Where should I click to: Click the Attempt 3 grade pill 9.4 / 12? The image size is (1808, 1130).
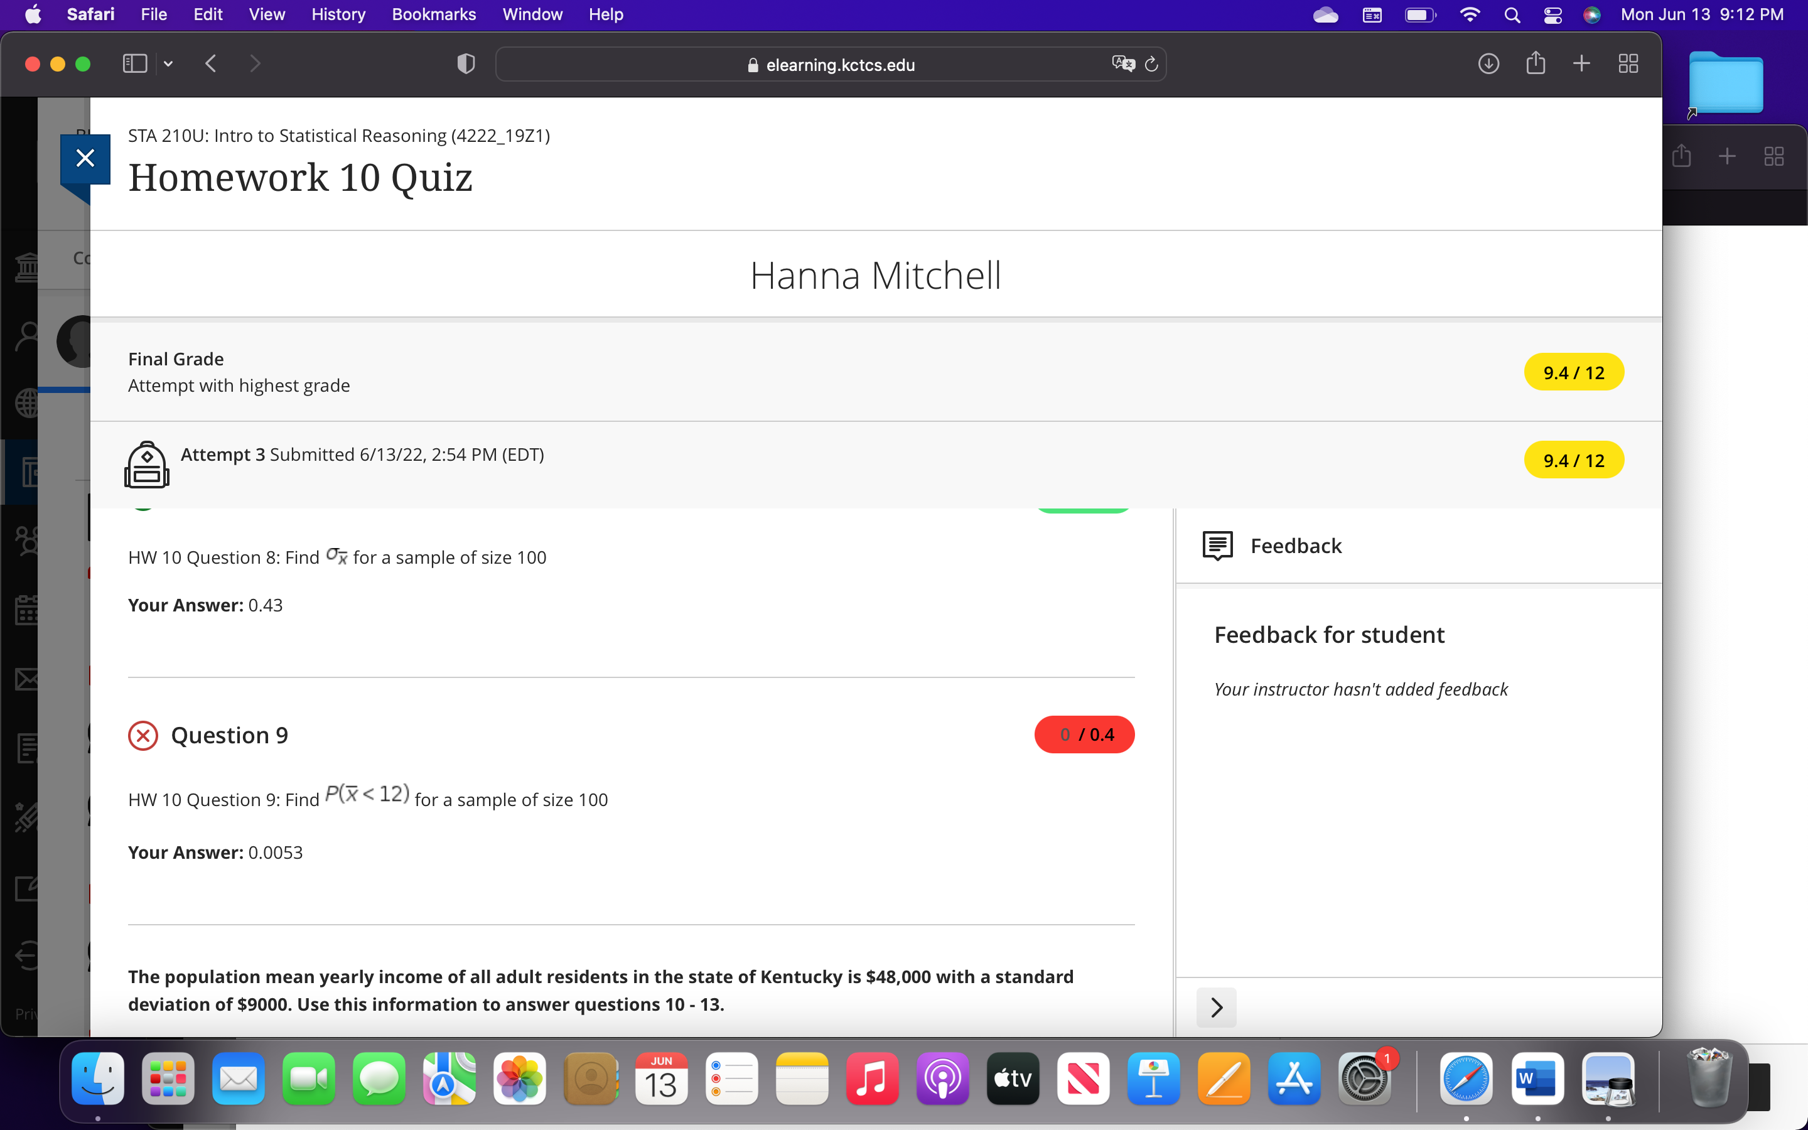point(1573,460)
